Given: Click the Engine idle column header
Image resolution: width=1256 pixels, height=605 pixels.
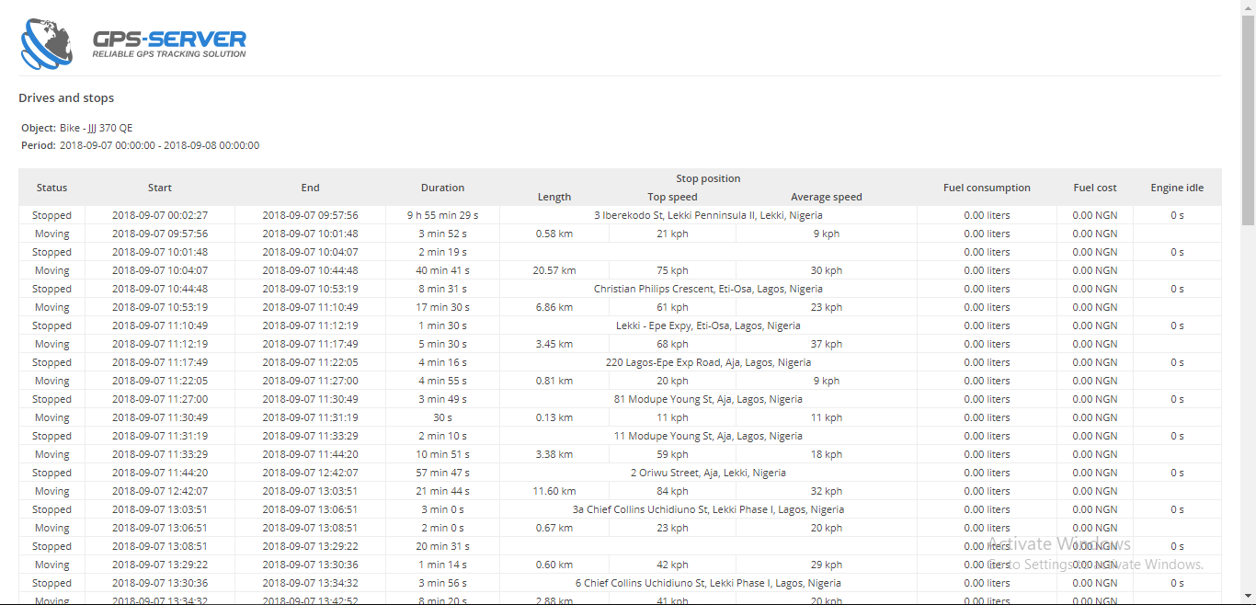Looking at the screenshot, I should [1177, 188].
